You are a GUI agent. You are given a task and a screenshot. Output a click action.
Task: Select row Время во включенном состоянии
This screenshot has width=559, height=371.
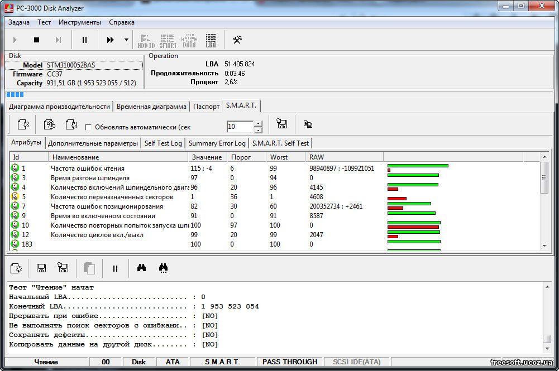pyautogui.click(x=275, y=216)
